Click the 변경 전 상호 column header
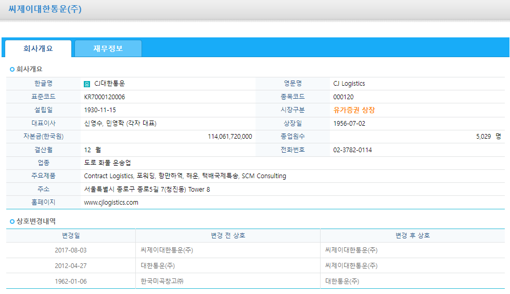The height and width of the screenshot is (294, 510). (228, 236)
